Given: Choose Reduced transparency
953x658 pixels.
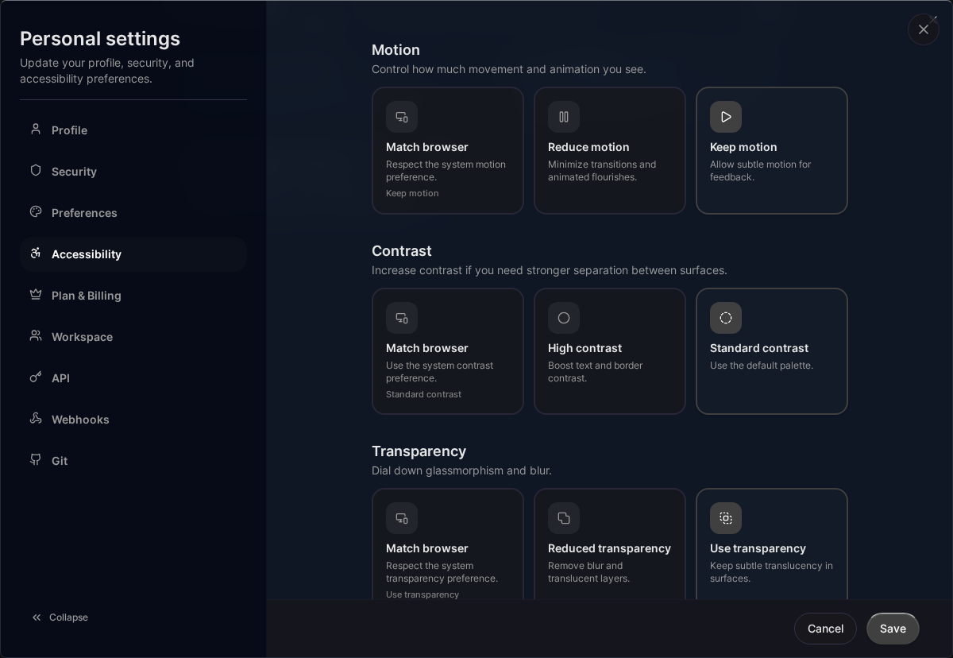Looking at the screenshot, I should tap(610, 548).
